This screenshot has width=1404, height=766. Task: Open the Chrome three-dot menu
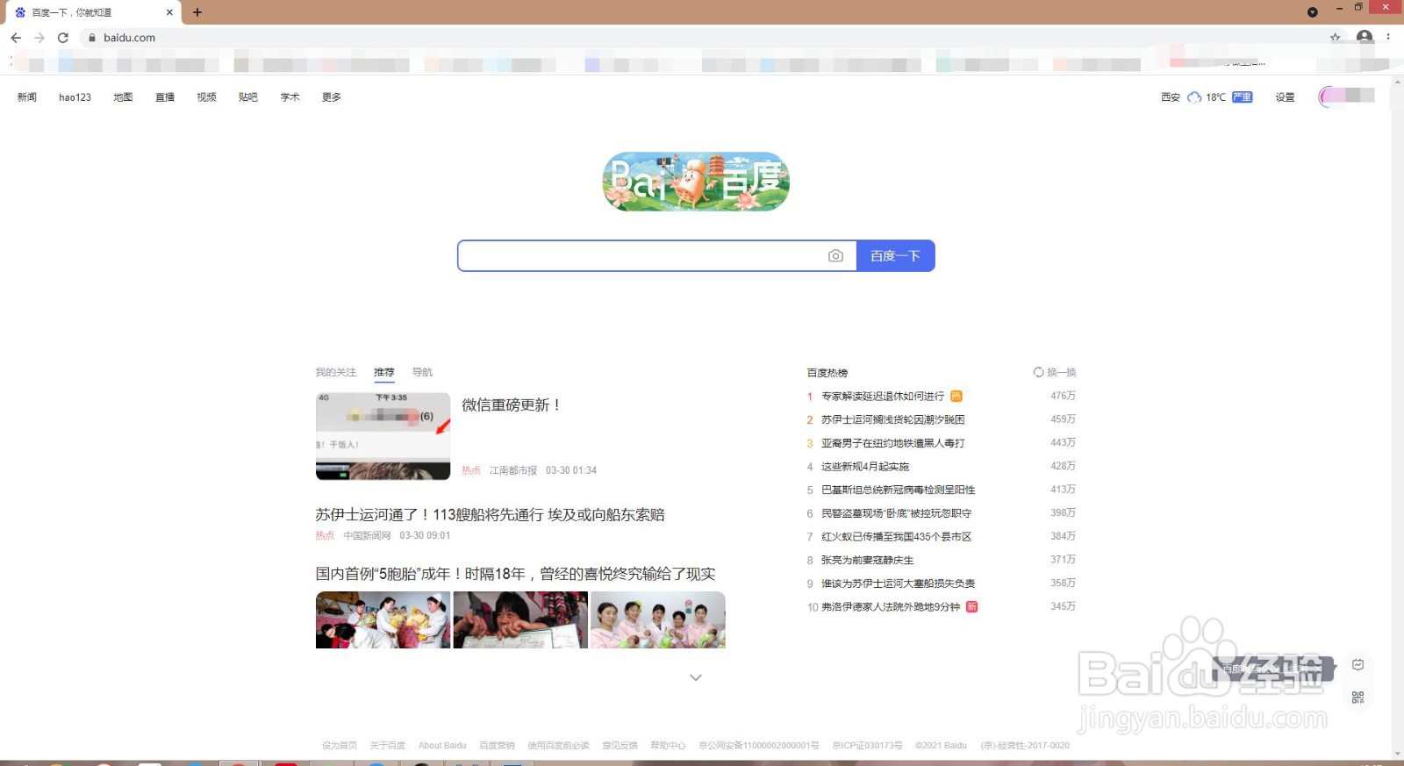1388,37
